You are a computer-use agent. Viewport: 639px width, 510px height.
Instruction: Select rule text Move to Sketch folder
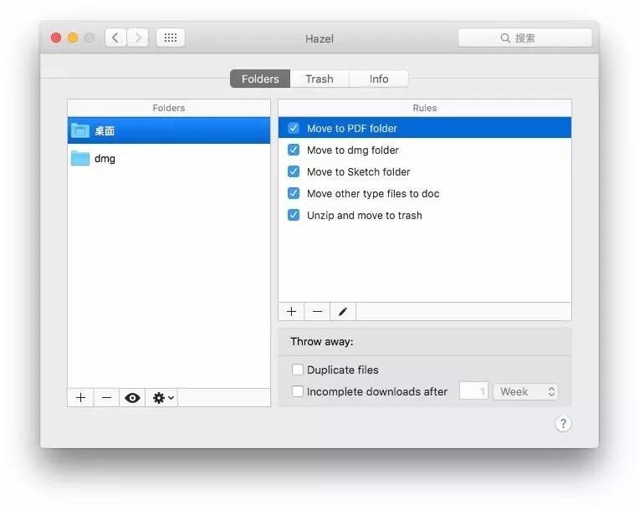click(358, 171)
